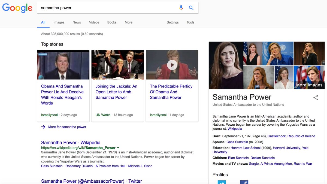Click the Born label in panel
The width and height of the screenshot is (327, 184).
pyautogui.click(x=217, y=136)
